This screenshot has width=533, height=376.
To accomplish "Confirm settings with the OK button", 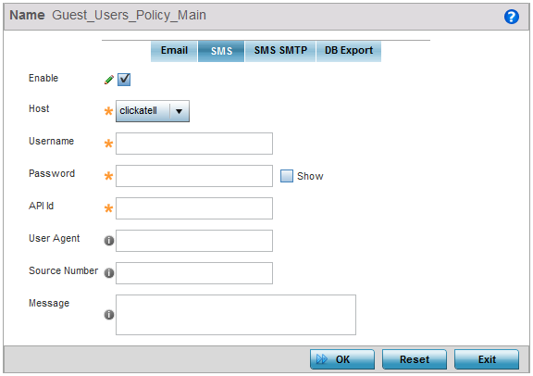I will coord(342,359).
